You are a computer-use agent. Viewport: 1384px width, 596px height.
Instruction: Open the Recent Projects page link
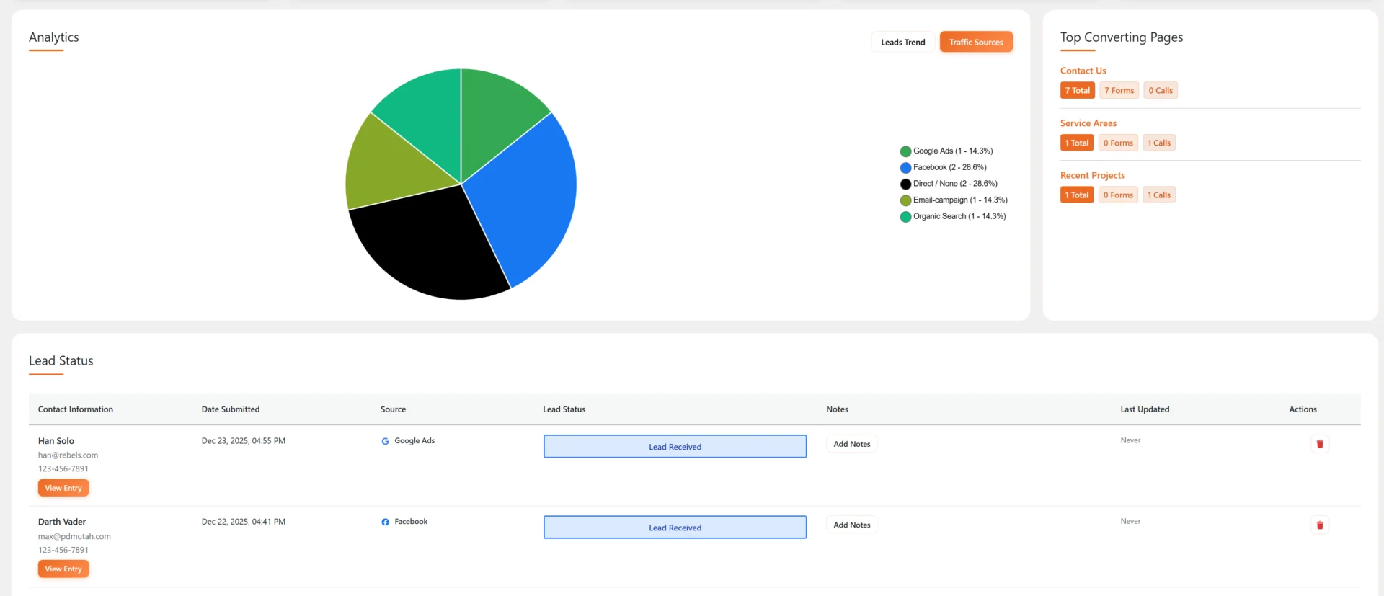1092,175
